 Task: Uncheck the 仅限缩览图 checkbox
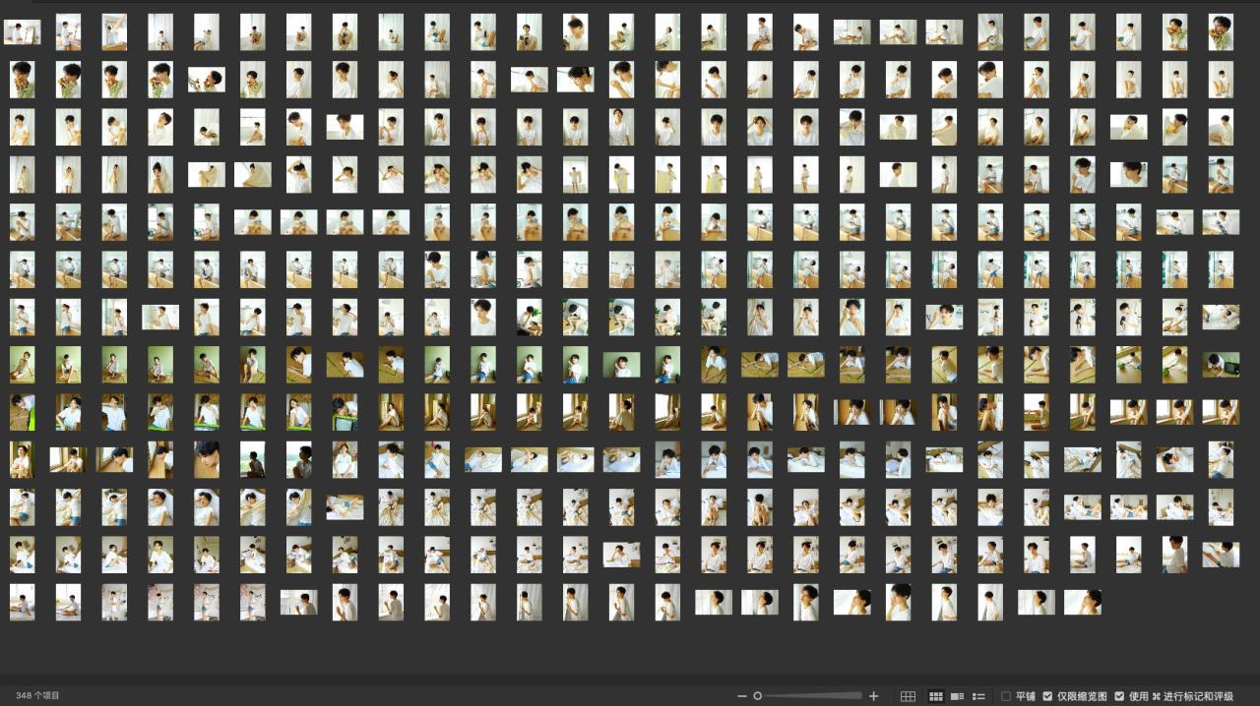coord(1047,696)
